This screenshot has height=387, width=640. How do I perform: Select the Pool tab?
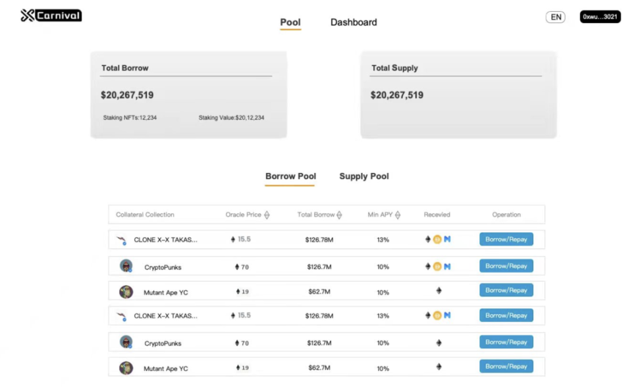click(290, 22)
